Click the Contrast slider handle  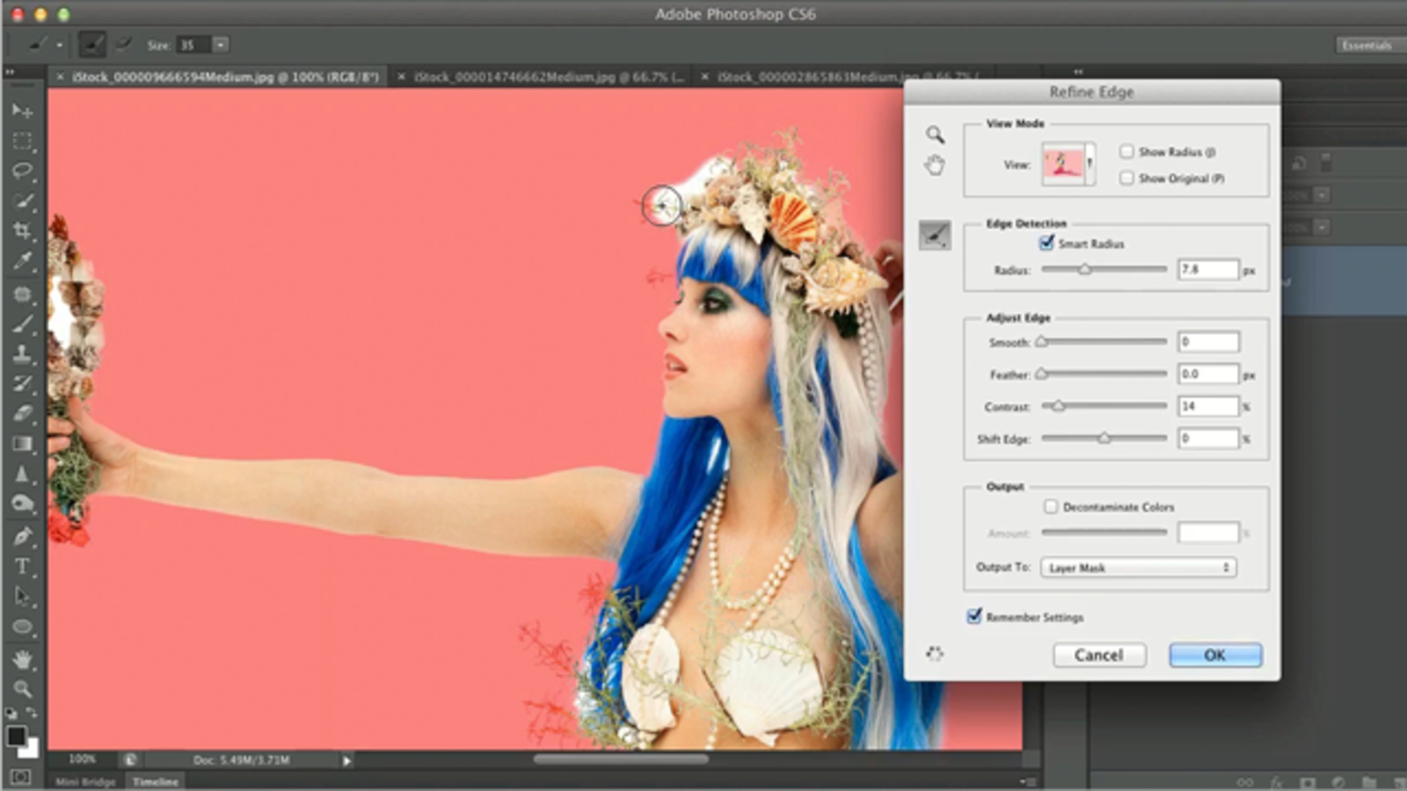(1058, 406)
